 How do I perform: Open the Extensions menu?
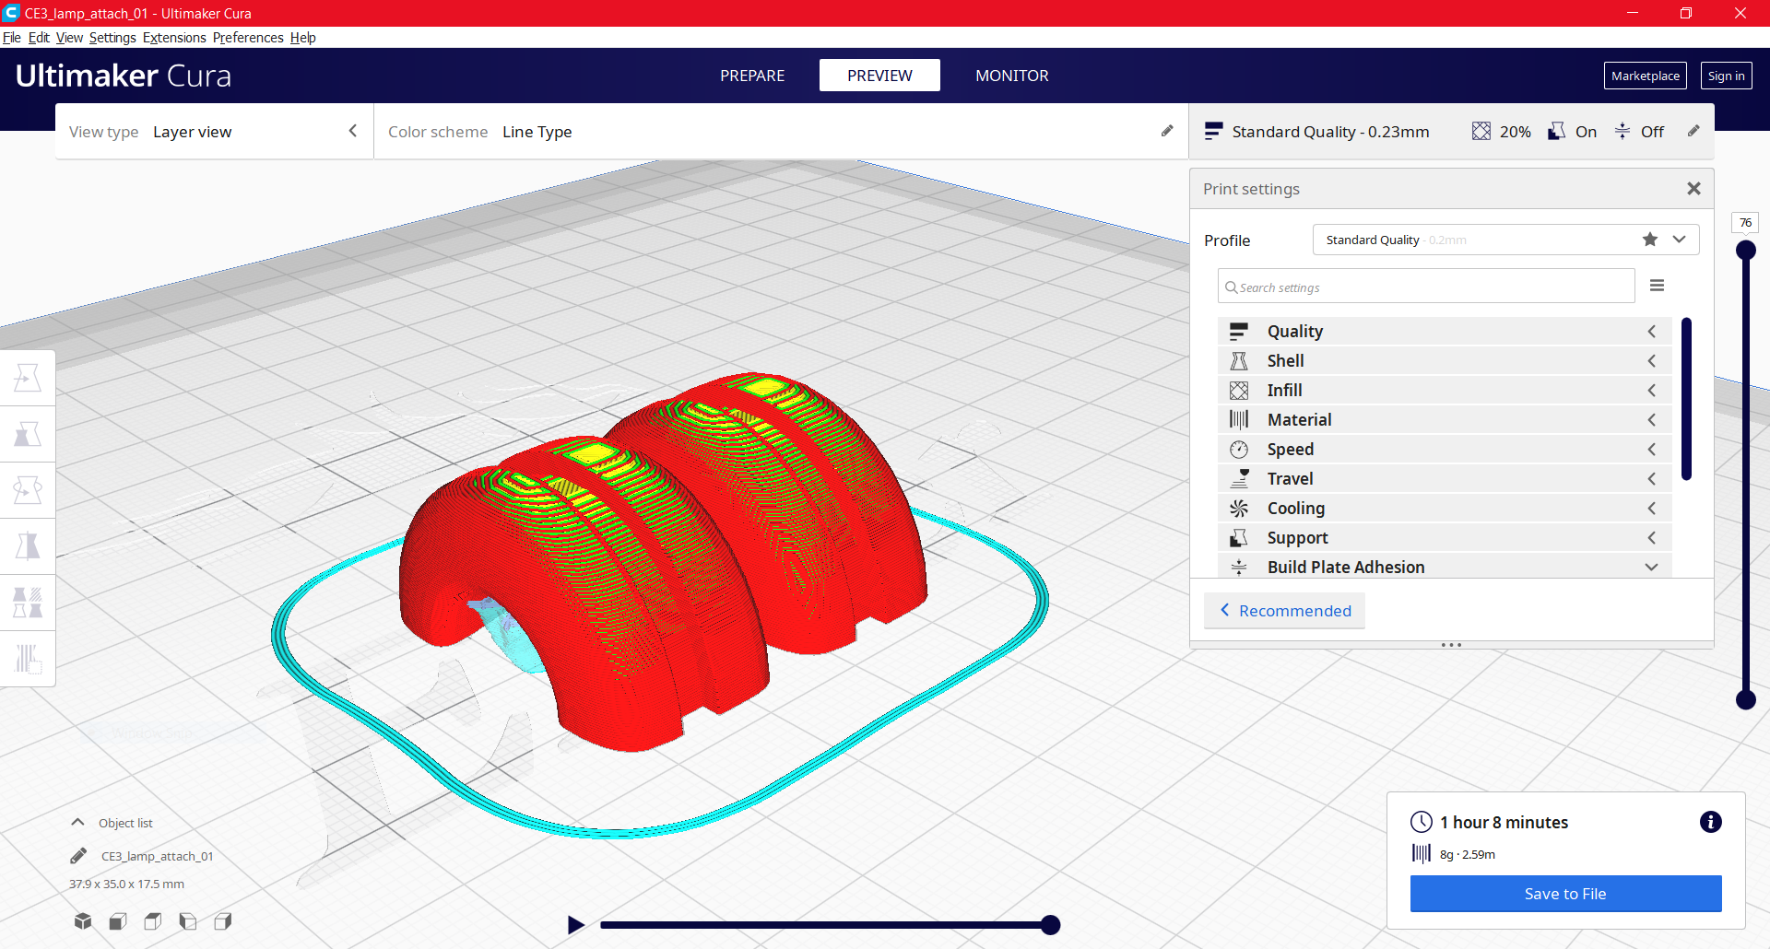(x=174, y=38)
